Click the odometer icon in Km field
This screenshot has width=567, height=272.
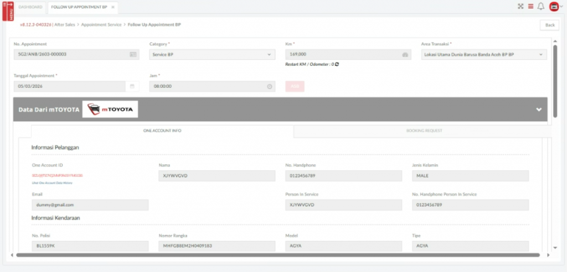coord(405,55)
